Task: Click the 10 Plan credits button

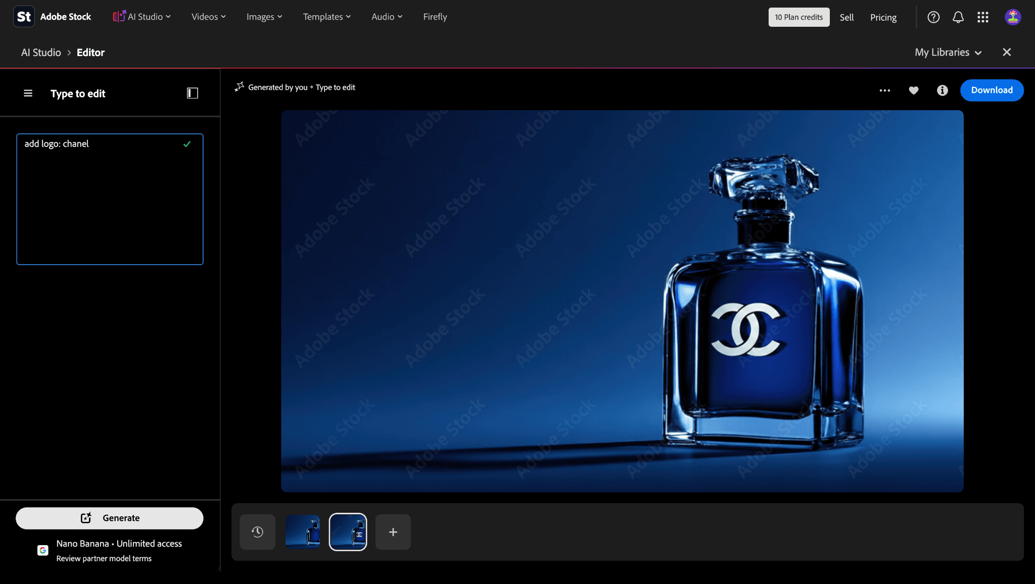Action: click(799, 17)
